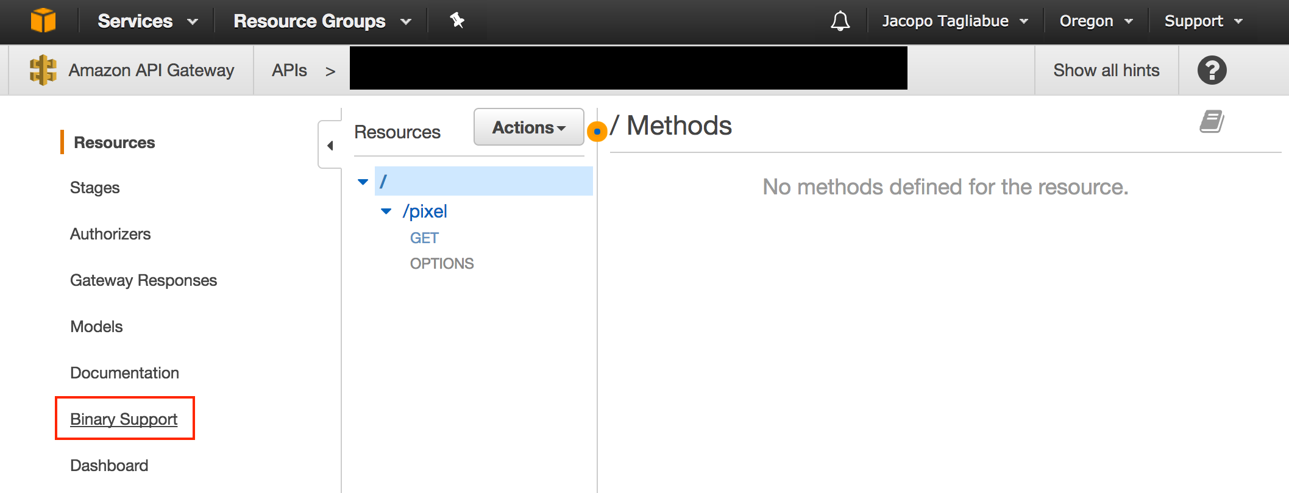Select the OPTIONS method under /pixel
The width and height of the screenshot is (1289, 493).
[x=442, y=264]
